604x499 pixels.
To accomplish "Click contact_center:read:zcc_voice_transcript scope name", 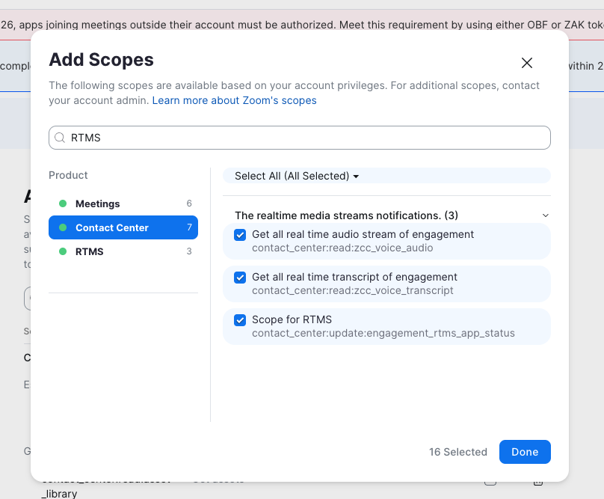I will pos(353,290).
